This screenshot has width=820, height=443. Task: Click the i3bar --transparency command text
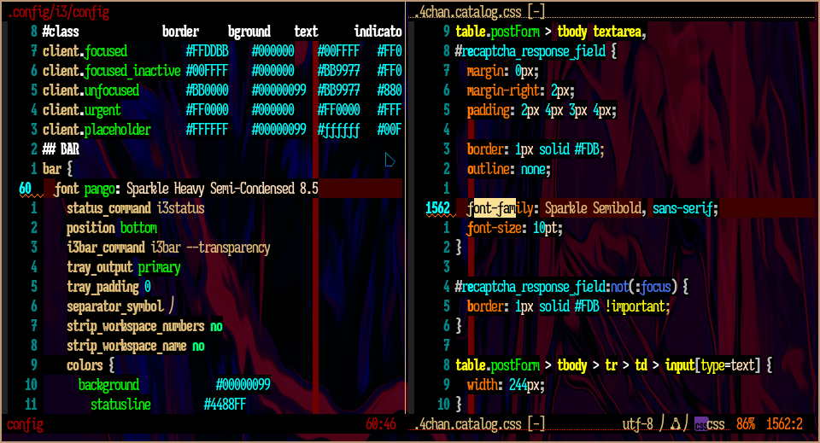pos(211,248)
